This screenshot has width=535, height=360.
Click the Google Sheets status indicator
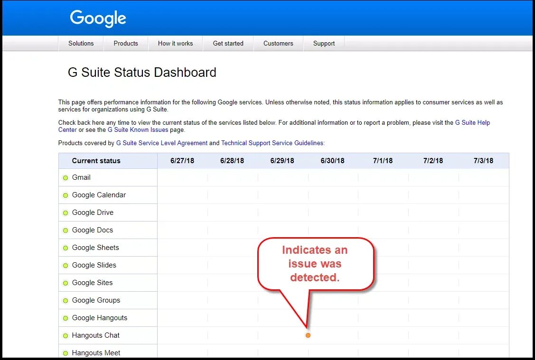tap(66, 248)
